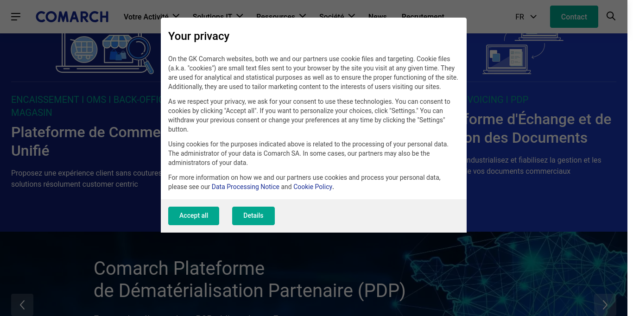Expand the Votre Activité menu
Image resolution: width=633 pixels, height=316 pixels.
151,17
